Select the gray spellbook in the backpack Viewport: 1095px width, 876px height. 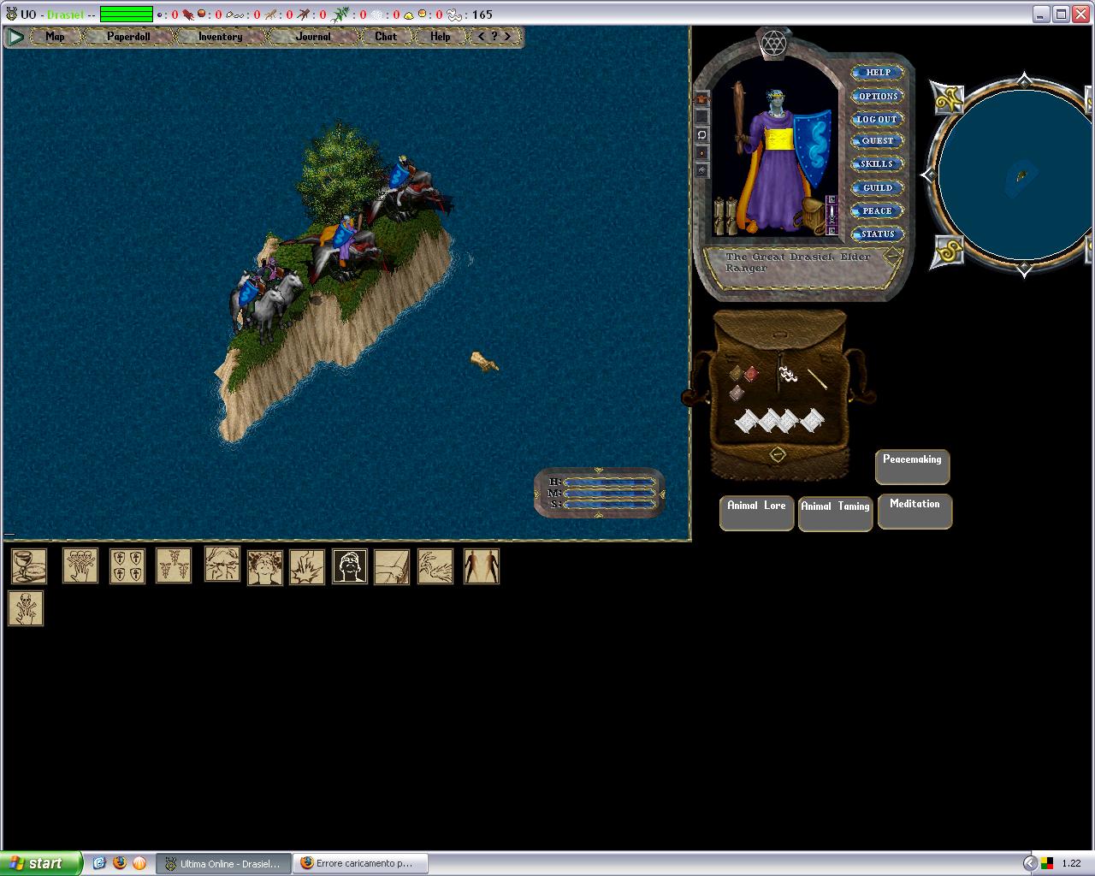(736, 394)
